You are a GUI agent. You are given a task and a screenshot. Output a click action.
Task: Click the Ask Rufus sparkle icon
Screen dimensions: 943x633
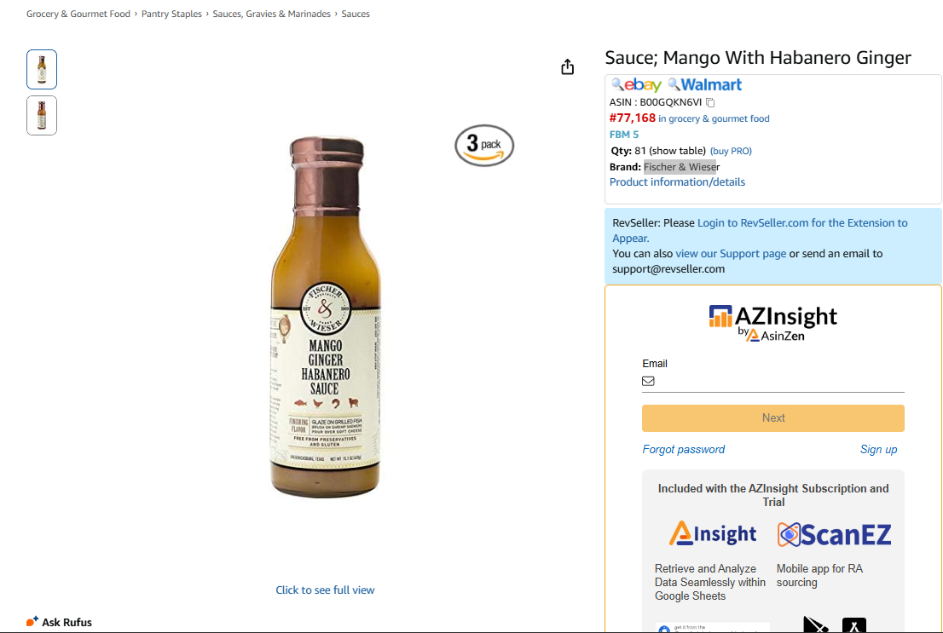[x=32, y=622]
